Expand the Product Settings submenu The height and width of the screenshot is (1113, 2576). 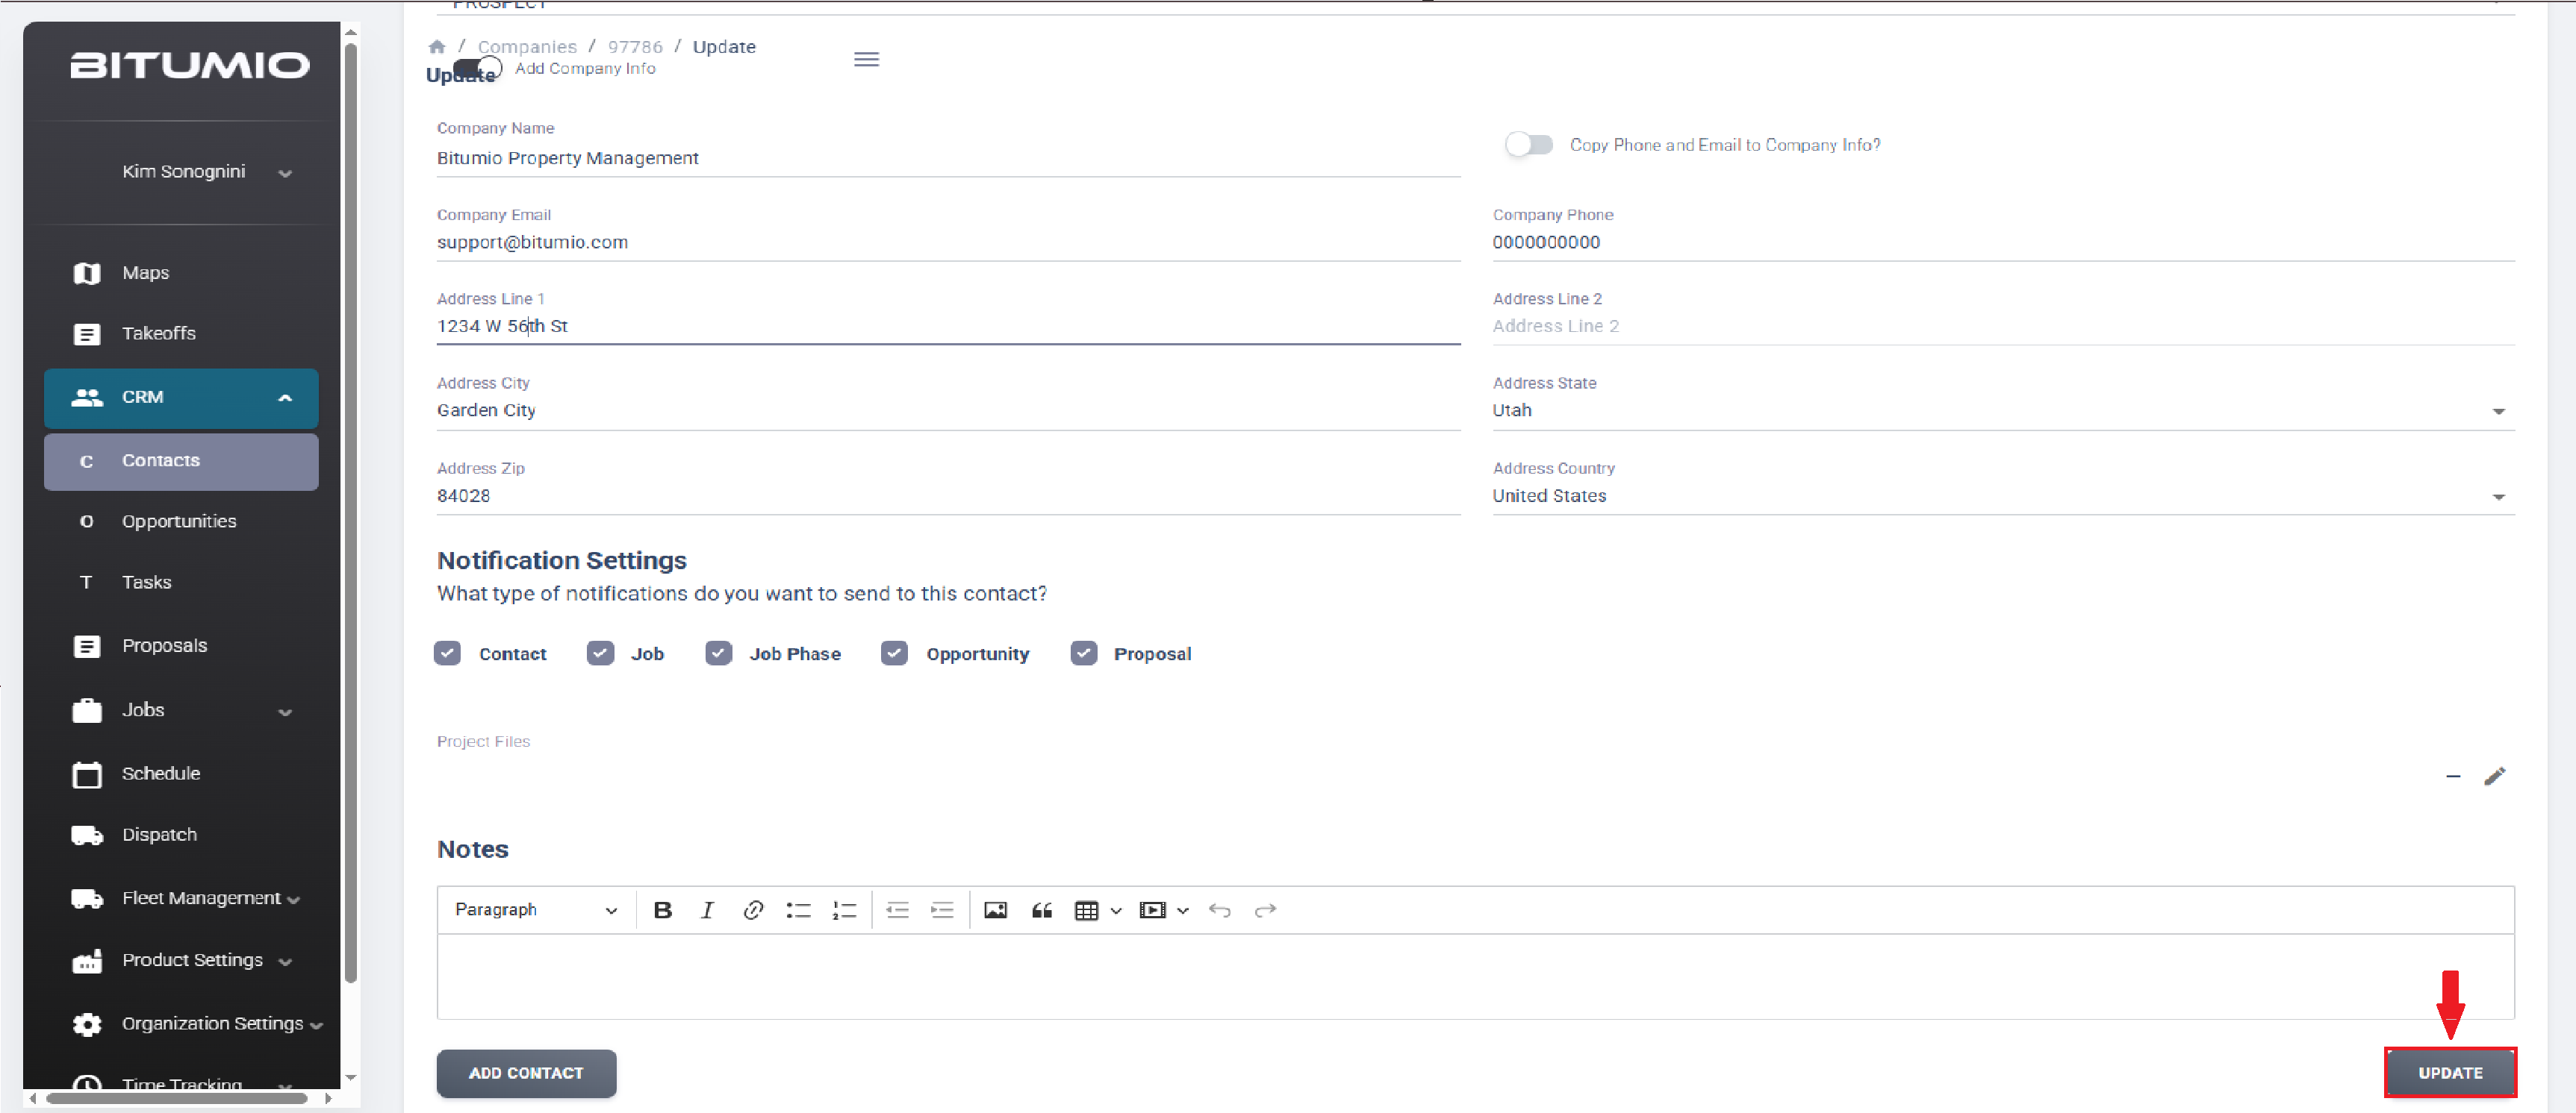pyautogui.click(x=285, y=962)
